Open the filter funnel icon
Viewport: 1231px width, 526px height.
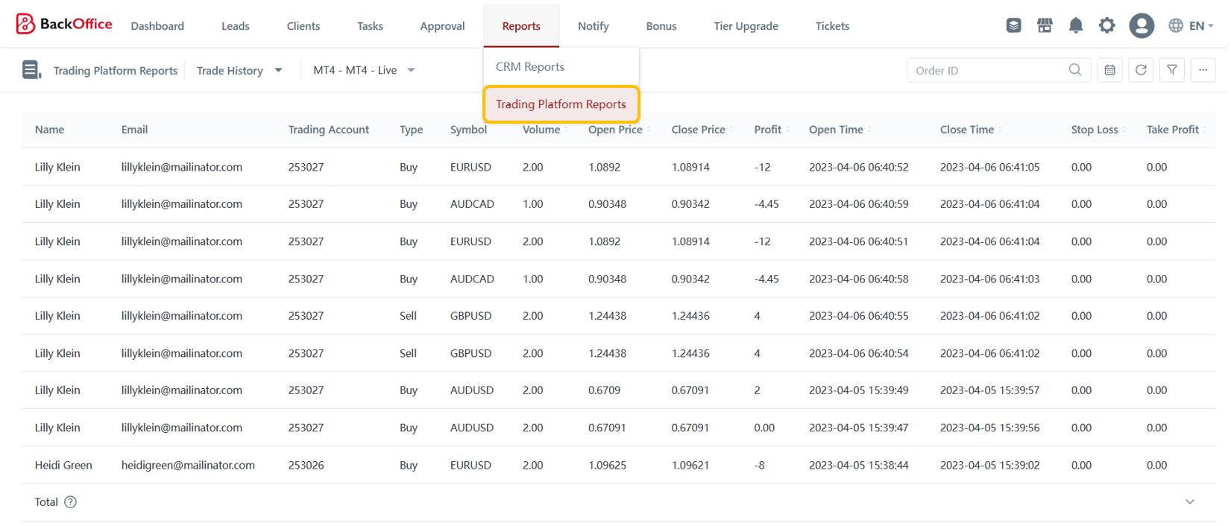1172,70
